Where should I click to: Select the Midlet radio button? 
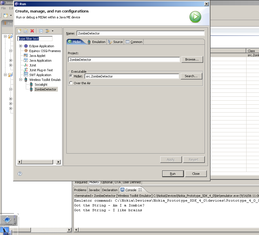tap(71, 76)
